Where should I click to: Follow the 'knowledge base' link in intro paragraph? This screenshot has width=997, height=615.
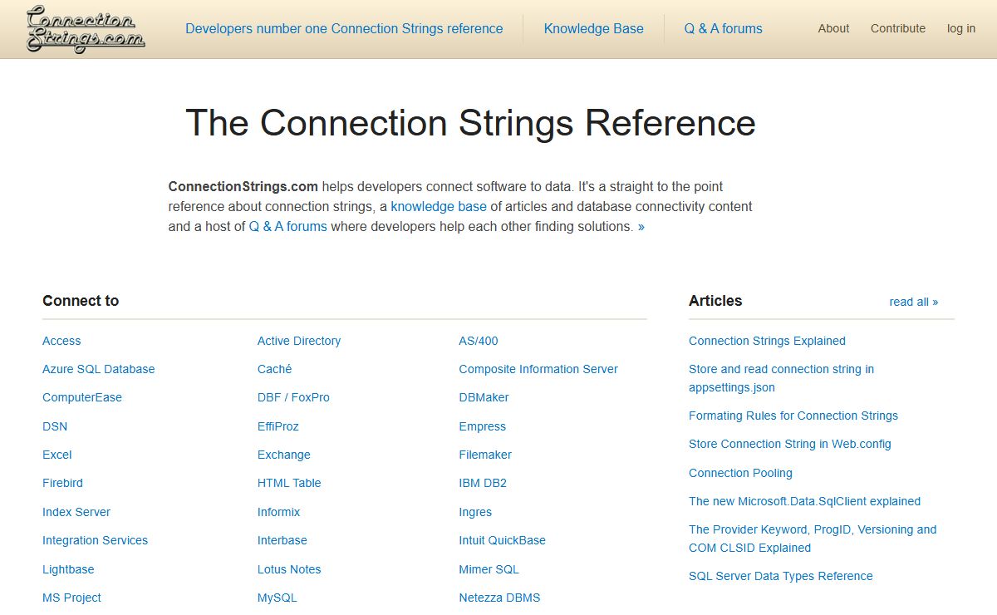(x=439, y=206)
